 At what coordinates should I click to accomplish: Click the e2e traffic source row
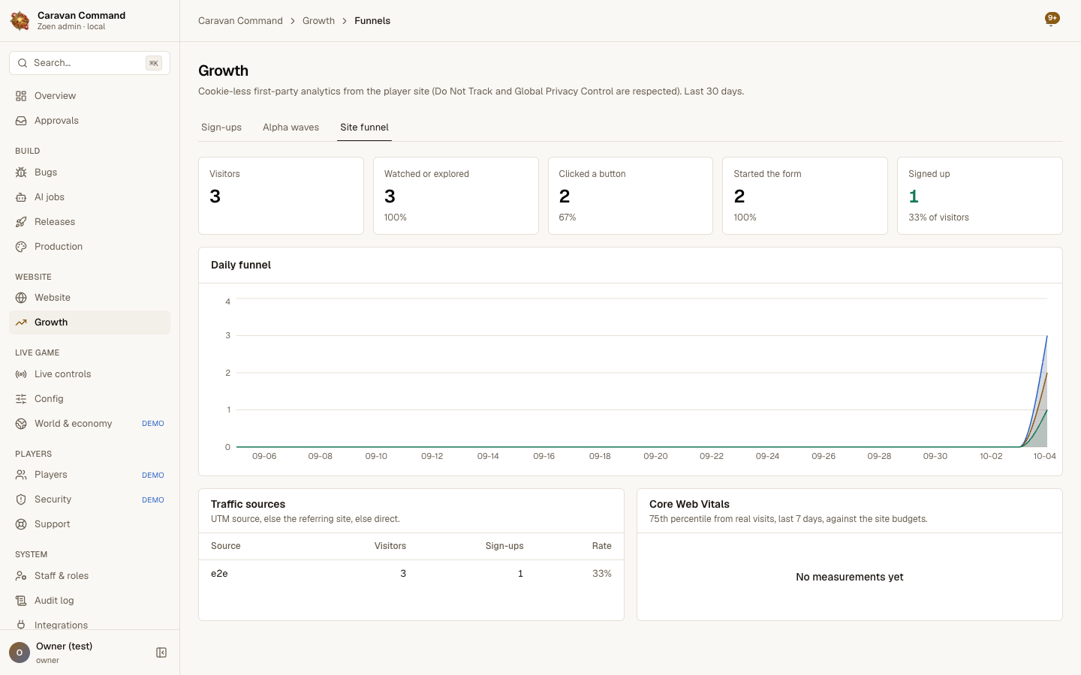pyautogui.click(x=411, y=574)
